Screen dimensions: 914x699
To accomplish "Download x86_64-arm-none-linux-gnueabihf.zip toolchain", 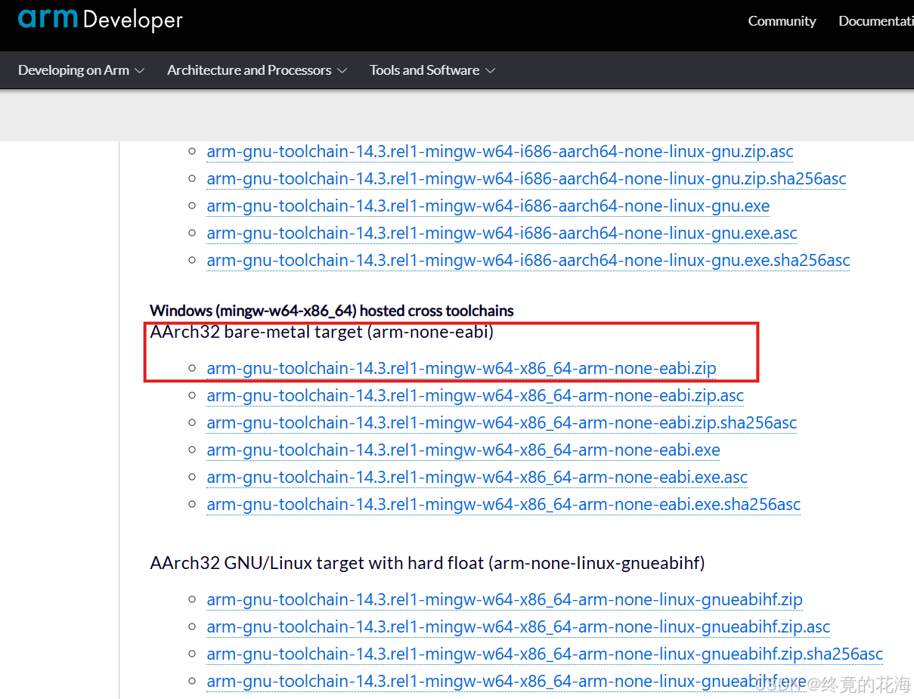I will 504,600.
